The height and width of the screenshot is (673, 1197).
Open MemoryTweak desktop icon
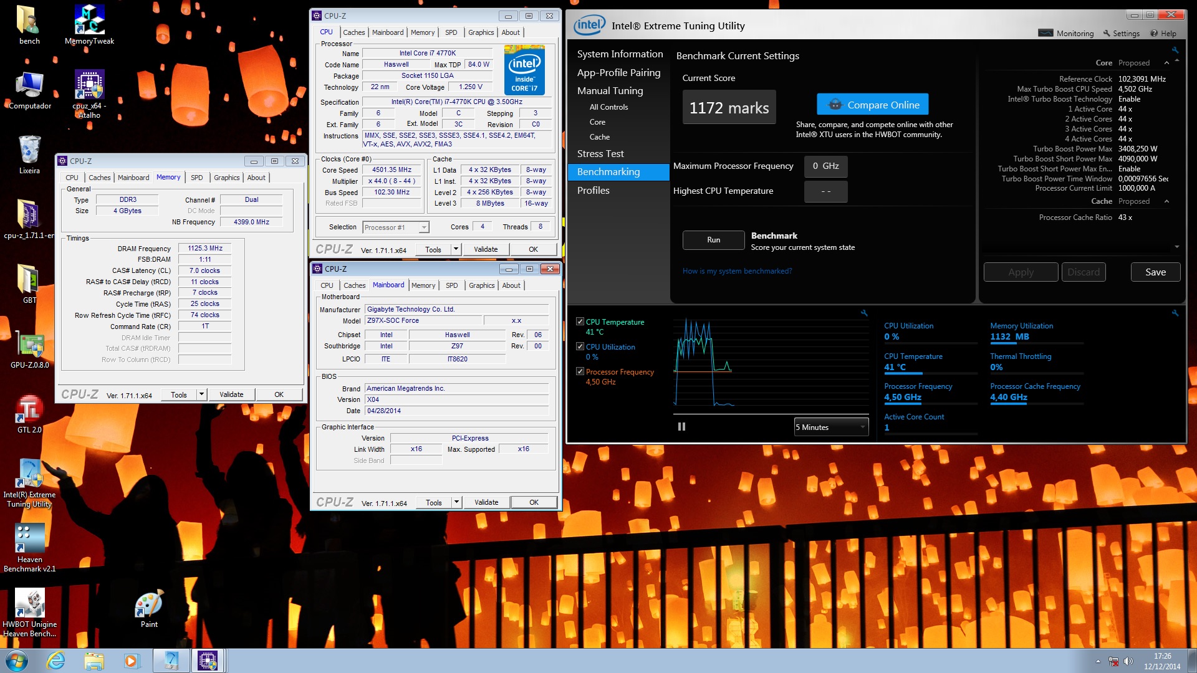89,26
